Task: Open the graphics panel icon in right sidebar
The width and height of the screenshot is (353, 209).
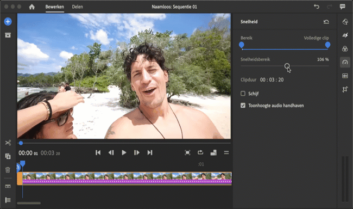Action: point(345,22)
